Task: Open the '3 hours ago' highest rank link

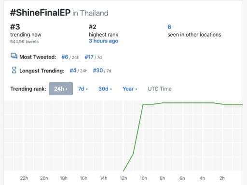Action: [103, 41]
